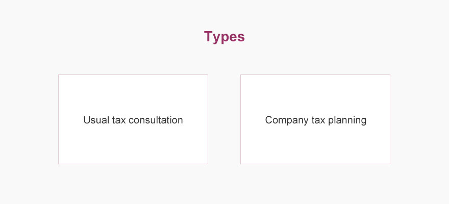
Task: Click the word consultation in left card
Action: tap(156, 120)
